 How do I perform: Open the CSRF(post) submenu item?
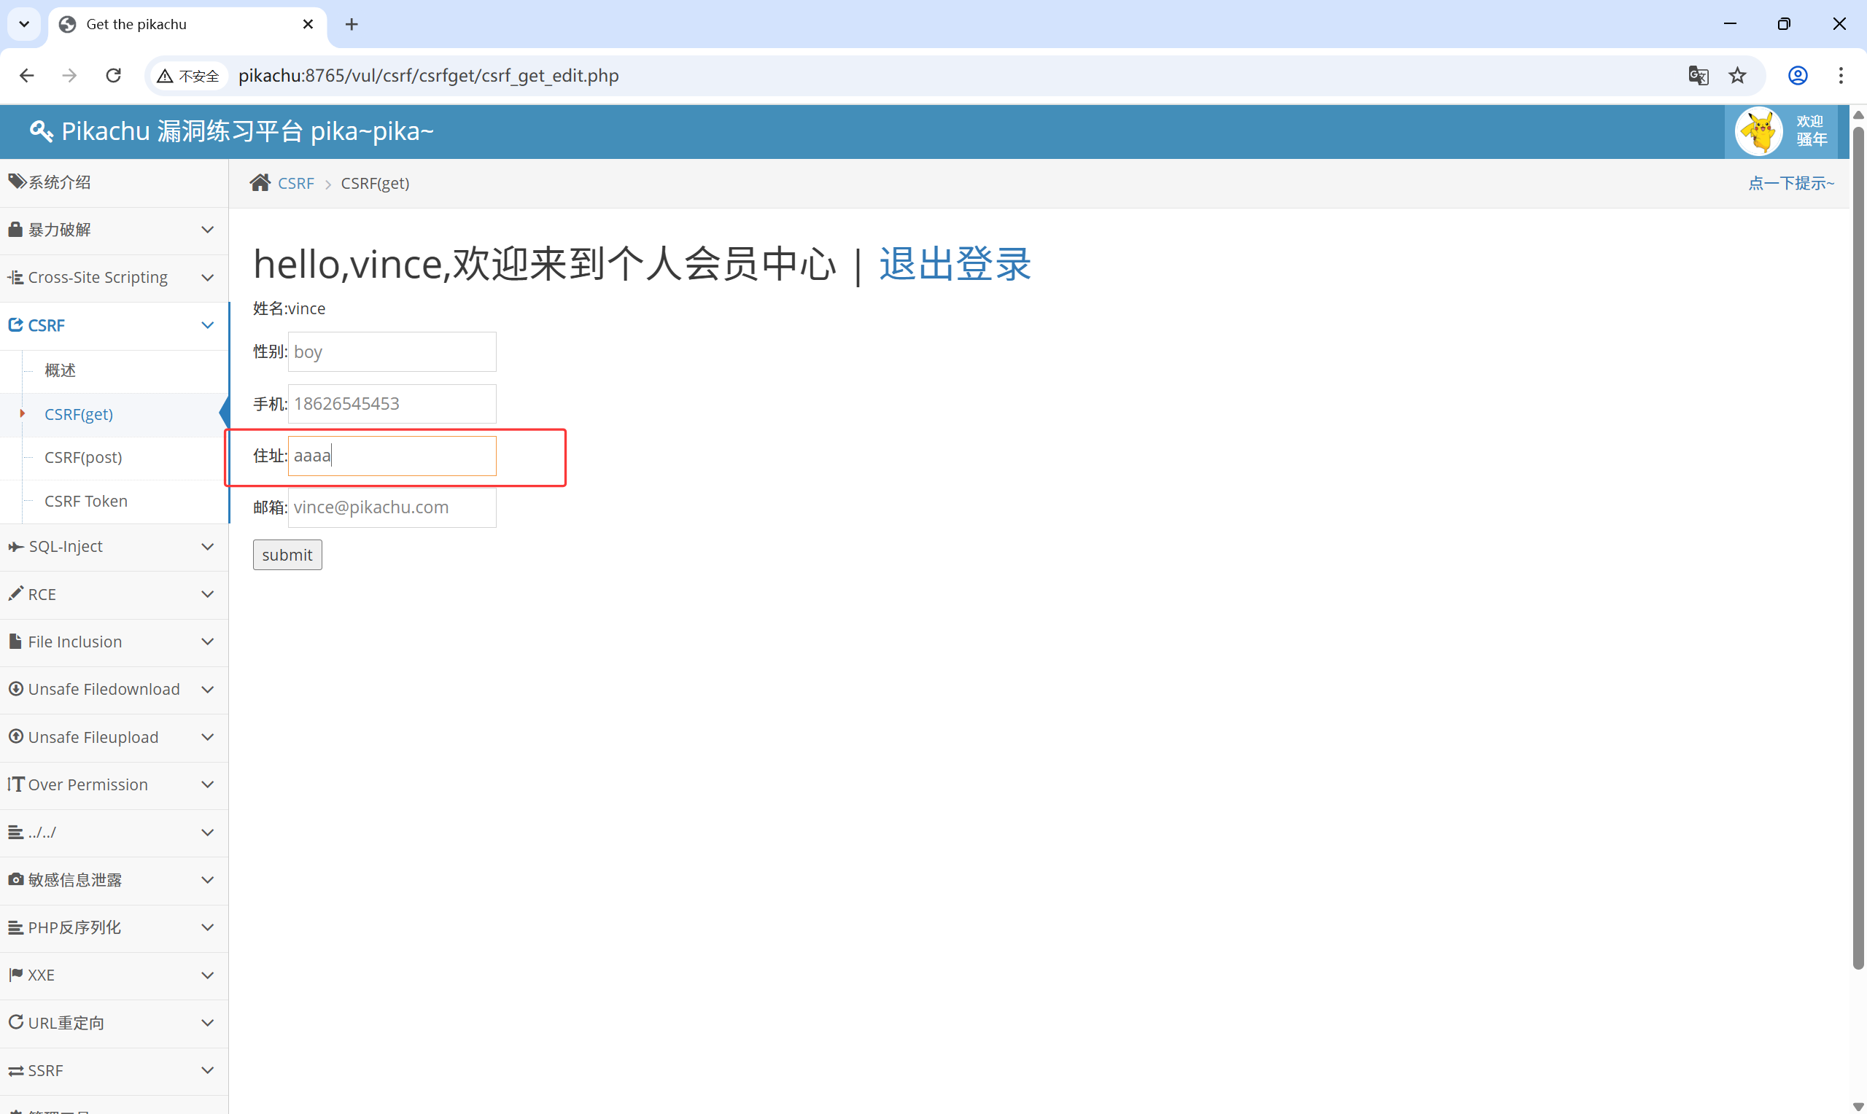point(83,457)
